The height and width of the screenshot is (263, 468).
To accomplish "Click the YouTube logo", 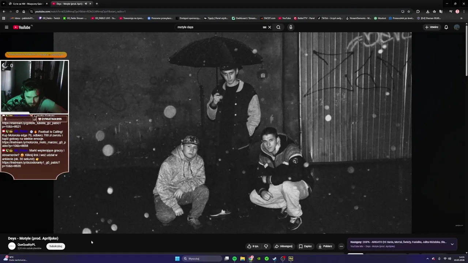I will (23, 27).
